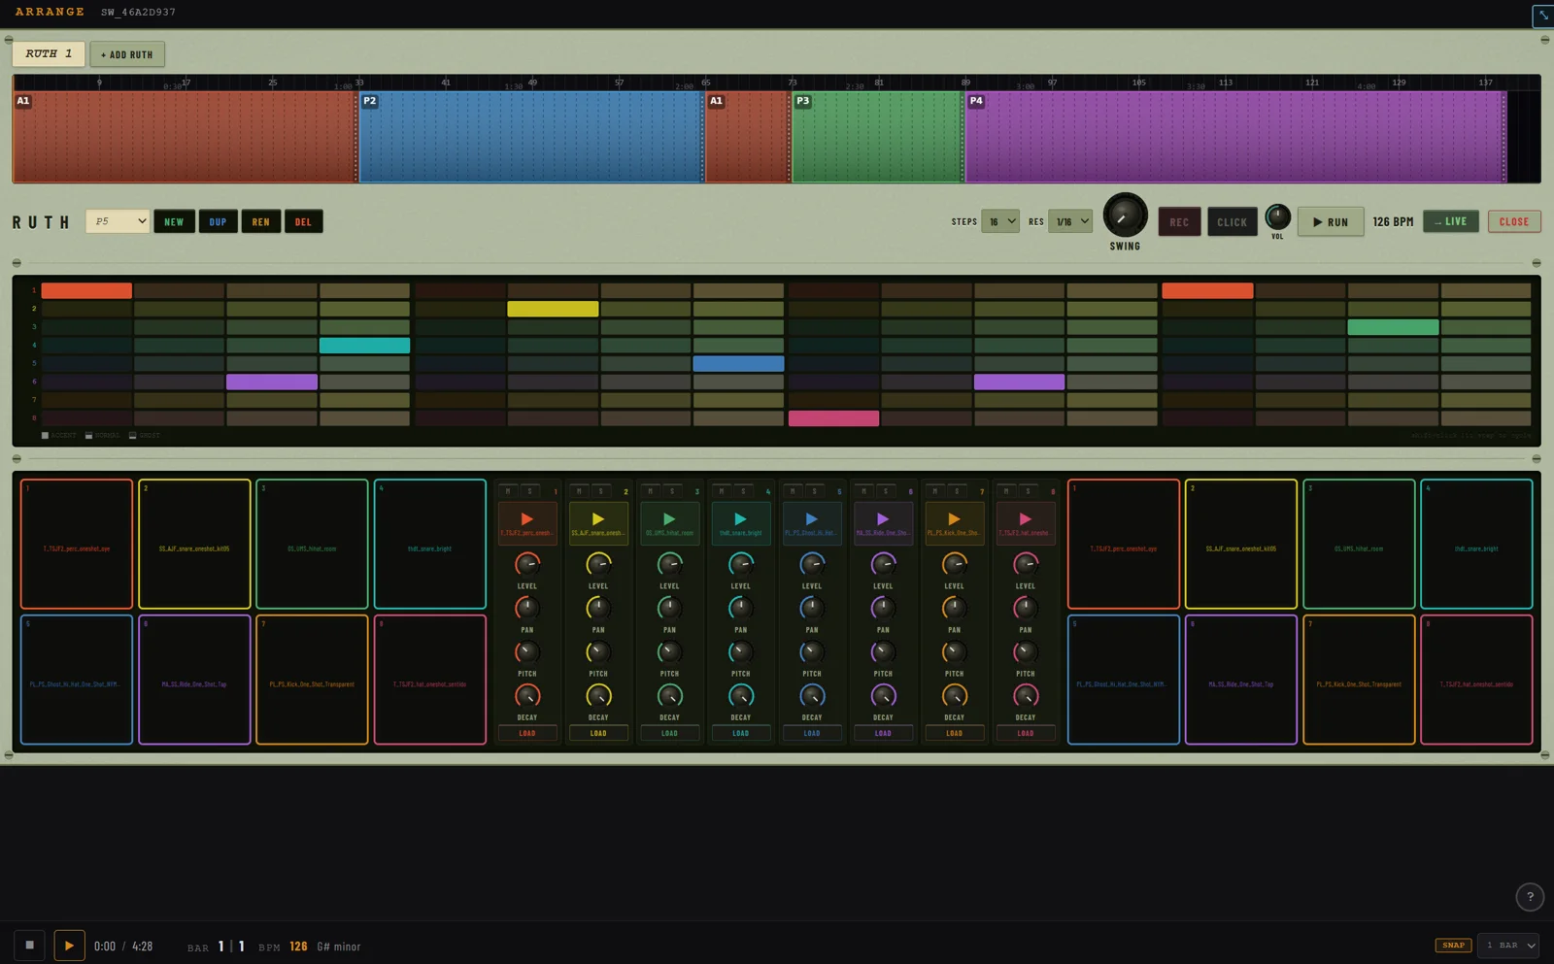
Task: Click the VOL knob next to CLICK
Action: pyautogui.click(x=1277, y=216)
